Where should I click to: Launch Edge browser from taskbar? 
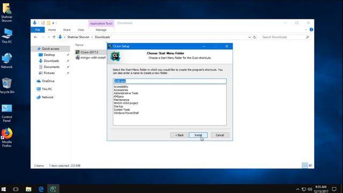point(41,189)
